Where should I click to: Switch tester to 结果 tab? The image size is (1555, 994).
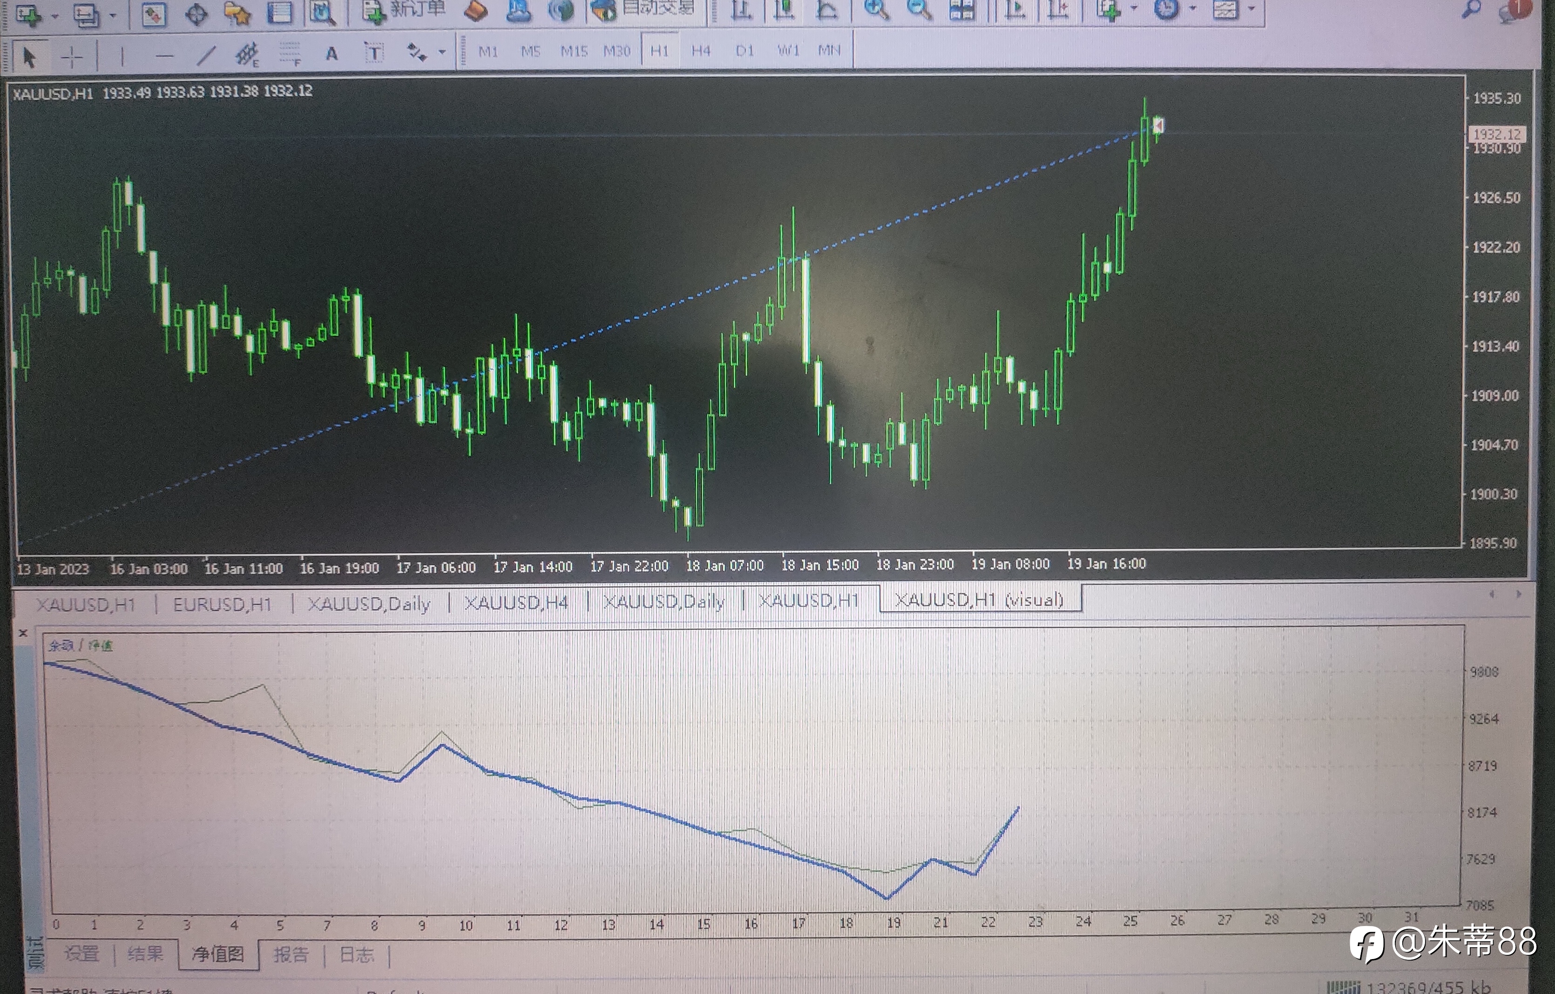[145, 954]
